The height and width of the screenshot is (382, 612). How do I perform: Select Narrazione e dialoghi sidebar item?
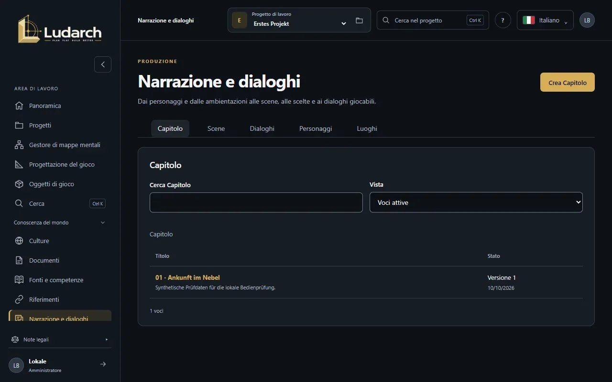(60, 316)
